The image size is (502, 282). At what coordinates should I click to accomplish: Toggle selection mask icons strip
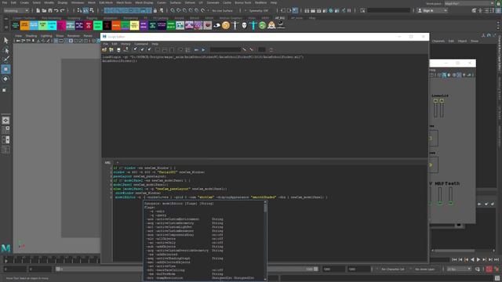pyautogui.click(x=128, y=10)
